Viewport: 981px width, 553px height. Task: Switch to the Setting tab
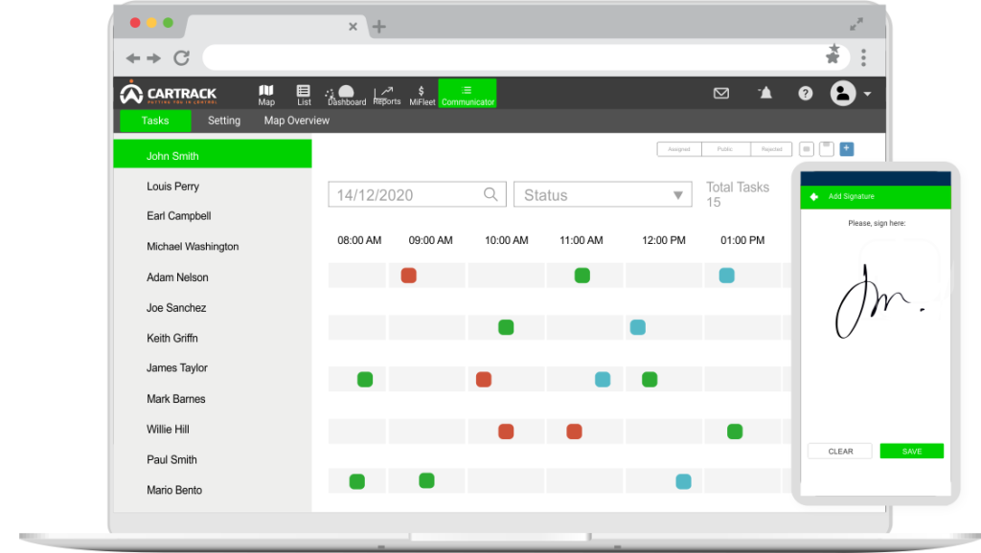[x=224, y=121]
